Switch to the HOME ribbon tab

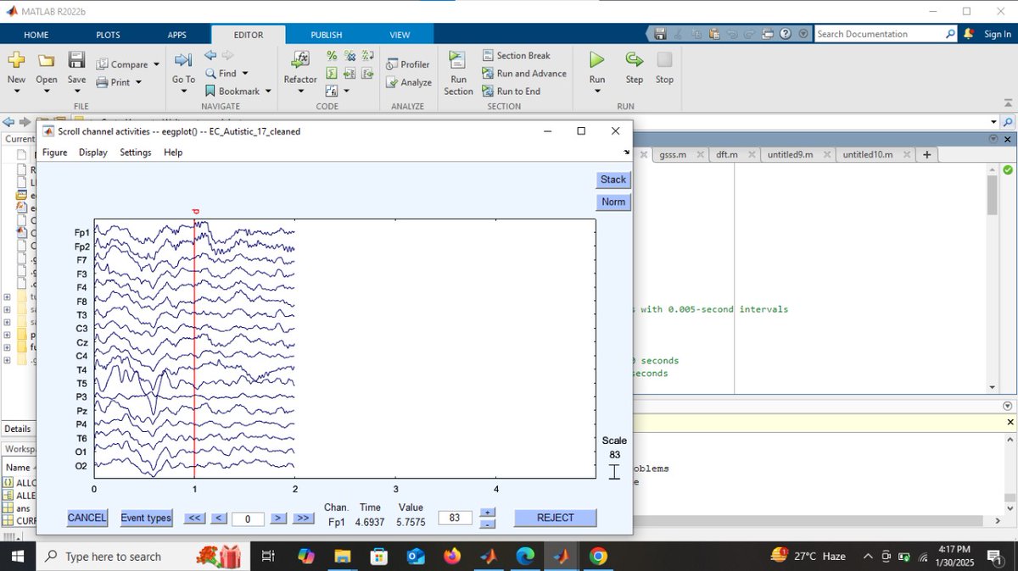click(x=36, y=35)
